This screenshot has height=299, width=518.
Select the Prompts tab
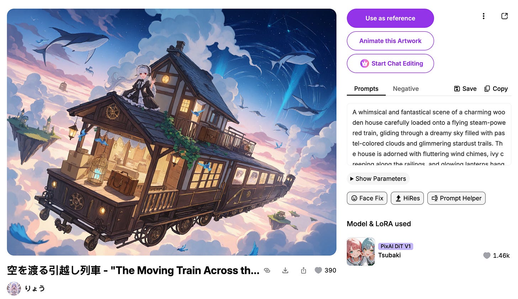366,89
